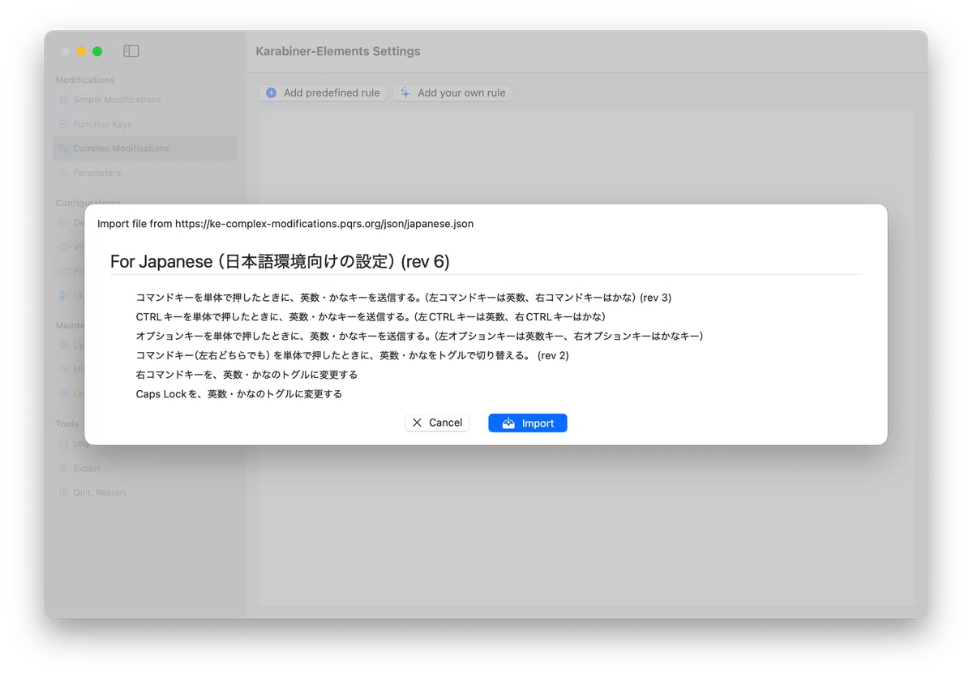This screenshot has height=678, width=973.
Task: Click the rule line ending with (rev 3)
Action: point(404,298)
